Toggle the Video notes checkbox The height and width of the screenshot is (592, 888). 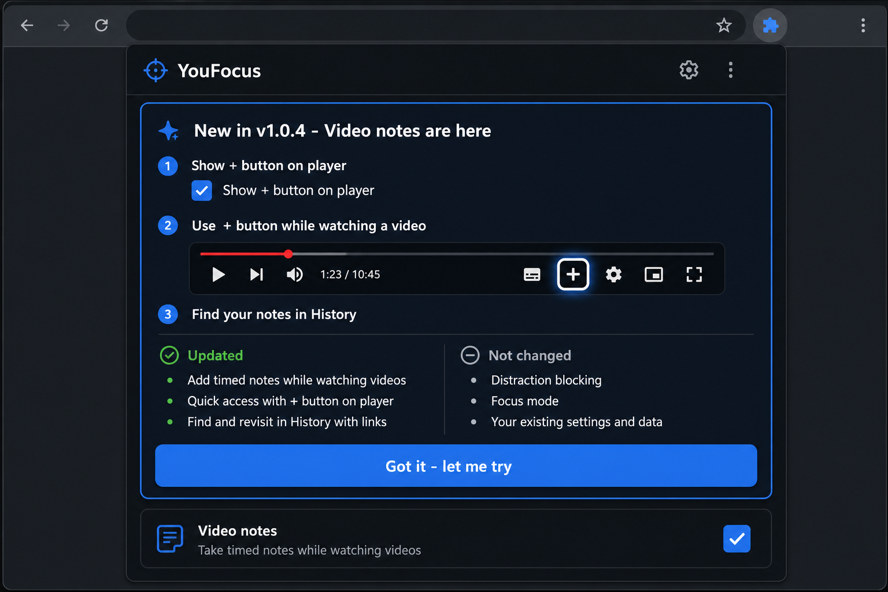pos(737,539)
